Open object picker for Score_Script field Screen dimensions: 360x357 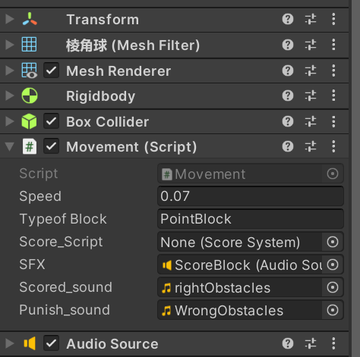(333, 242)
